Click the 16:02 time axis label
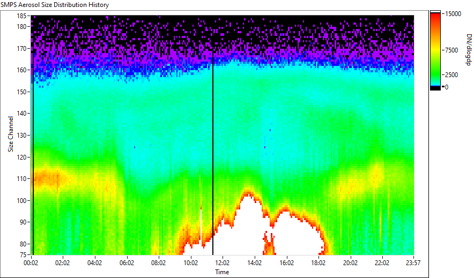 286,263
